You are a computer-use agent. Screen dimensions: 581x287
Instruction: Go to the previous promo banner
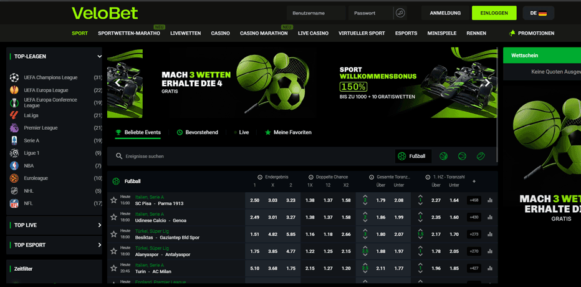point(118,82)
